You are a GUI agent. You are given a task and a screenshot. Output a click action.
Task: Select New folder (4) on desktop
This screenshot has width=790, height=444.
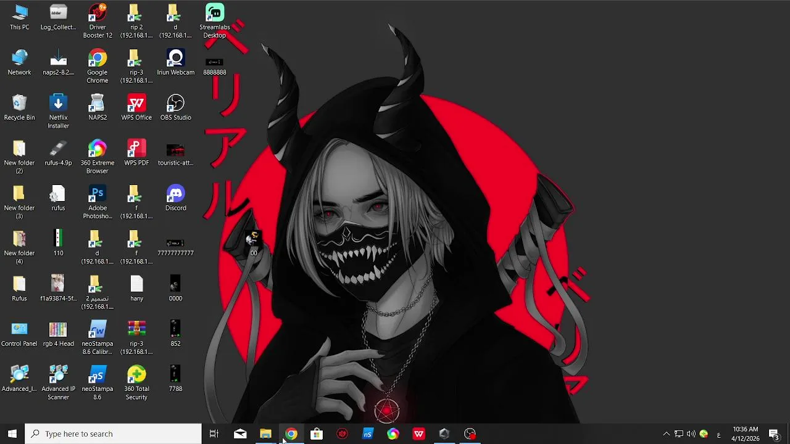[x=19, y=247]
